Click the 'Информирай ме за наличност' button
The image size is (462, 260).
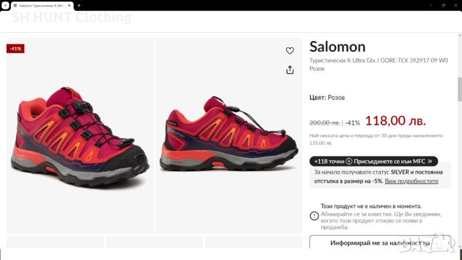pos(380,243)
